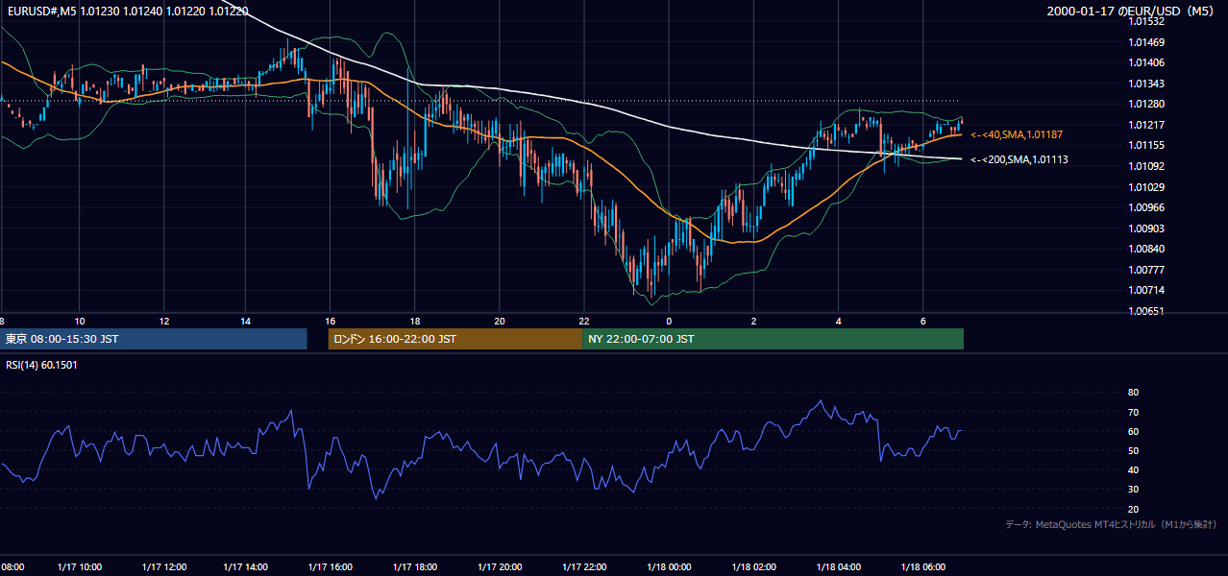Click the 1/17 12:00 time axis label

[x=163, y=566]
